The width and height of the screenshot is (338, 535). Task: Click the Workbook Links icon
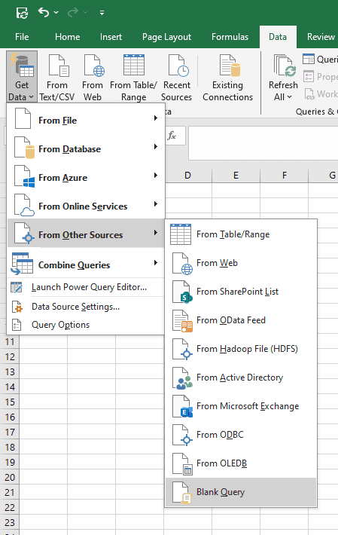[x=309, y=94]
